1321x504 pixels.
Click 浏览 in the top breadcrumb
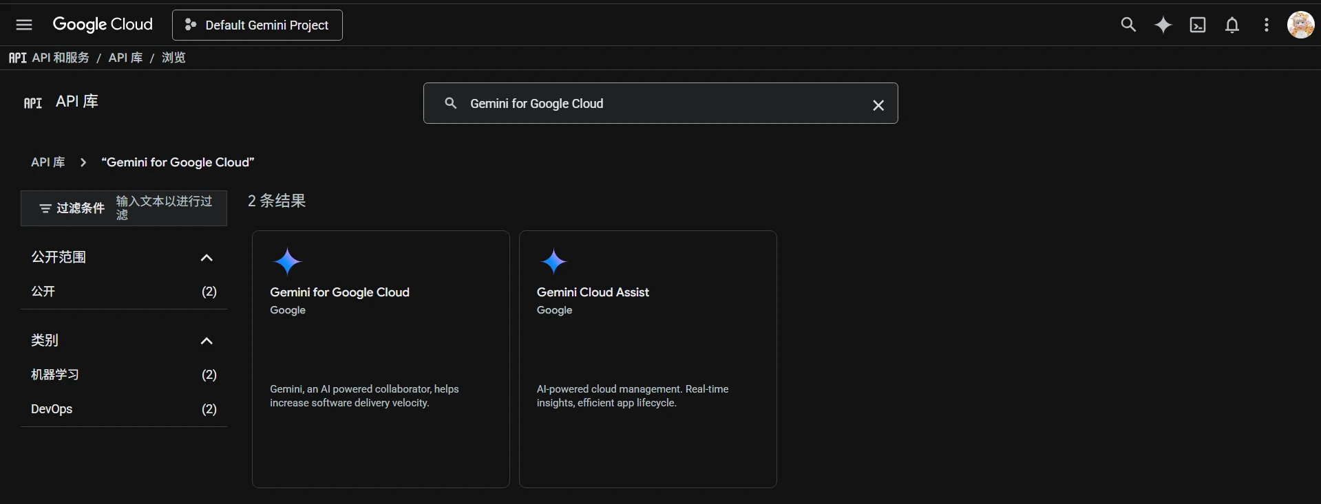(173, 58)
